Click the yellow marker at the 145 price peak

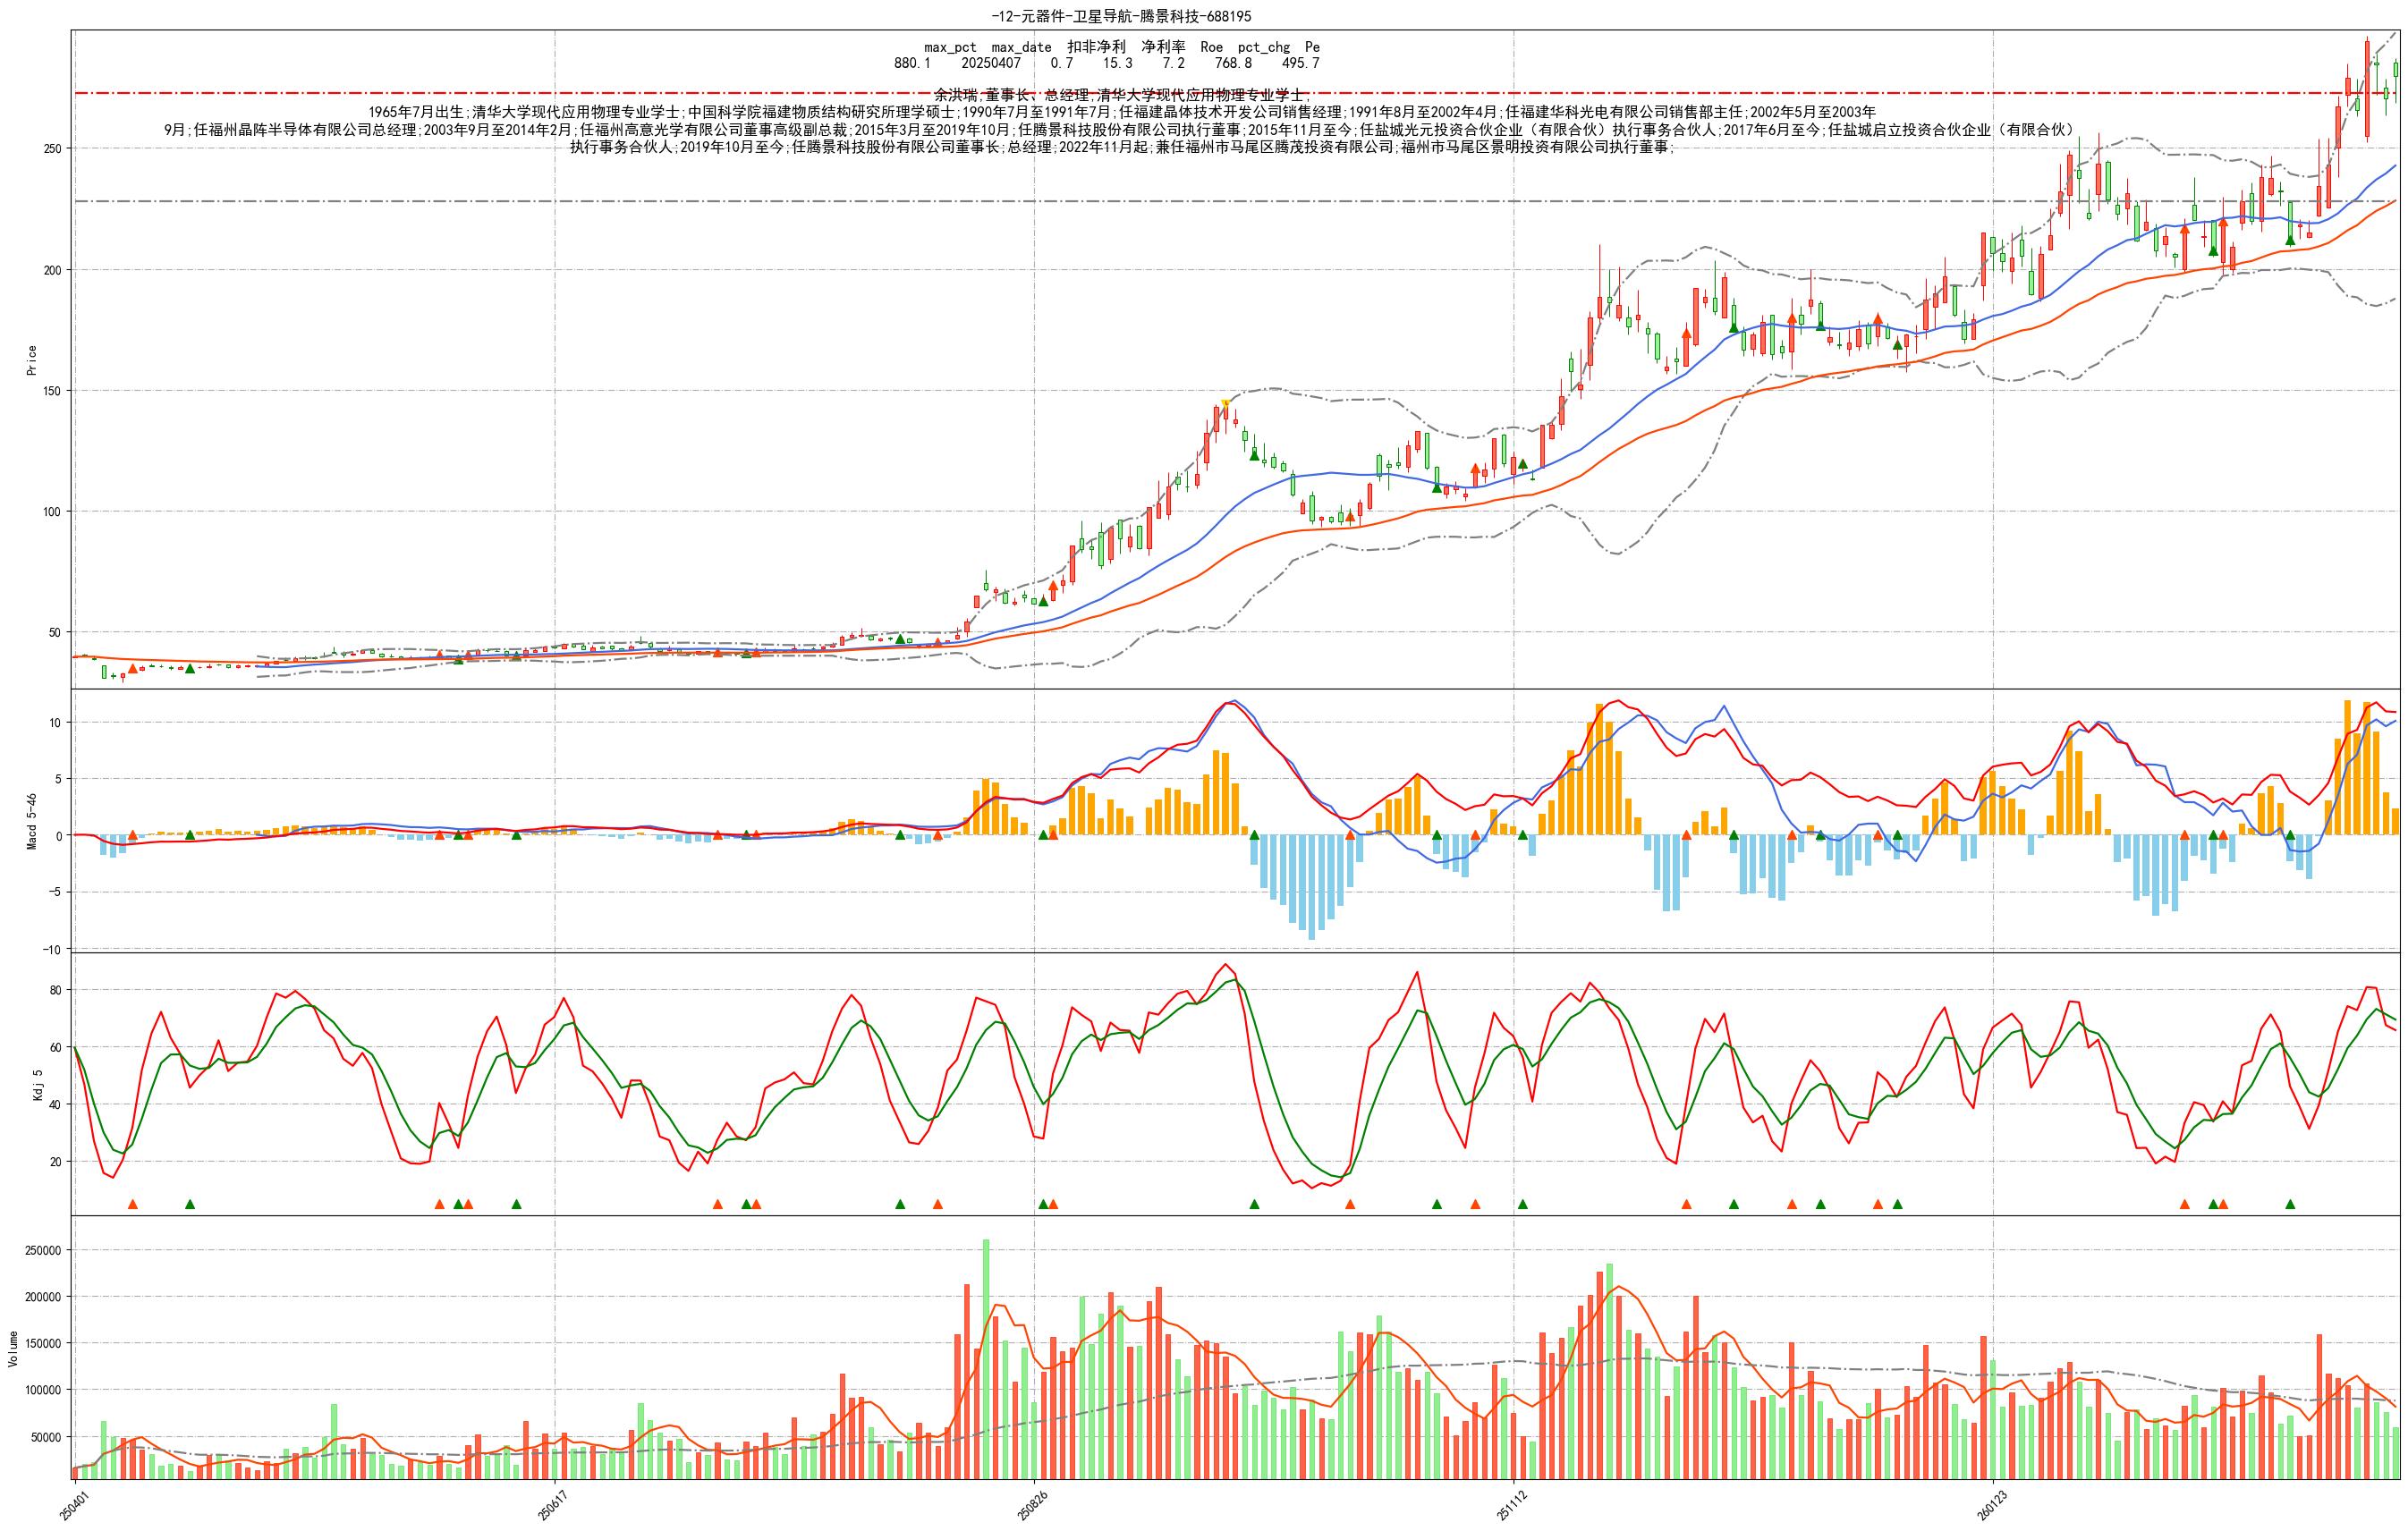(1225, 403)
